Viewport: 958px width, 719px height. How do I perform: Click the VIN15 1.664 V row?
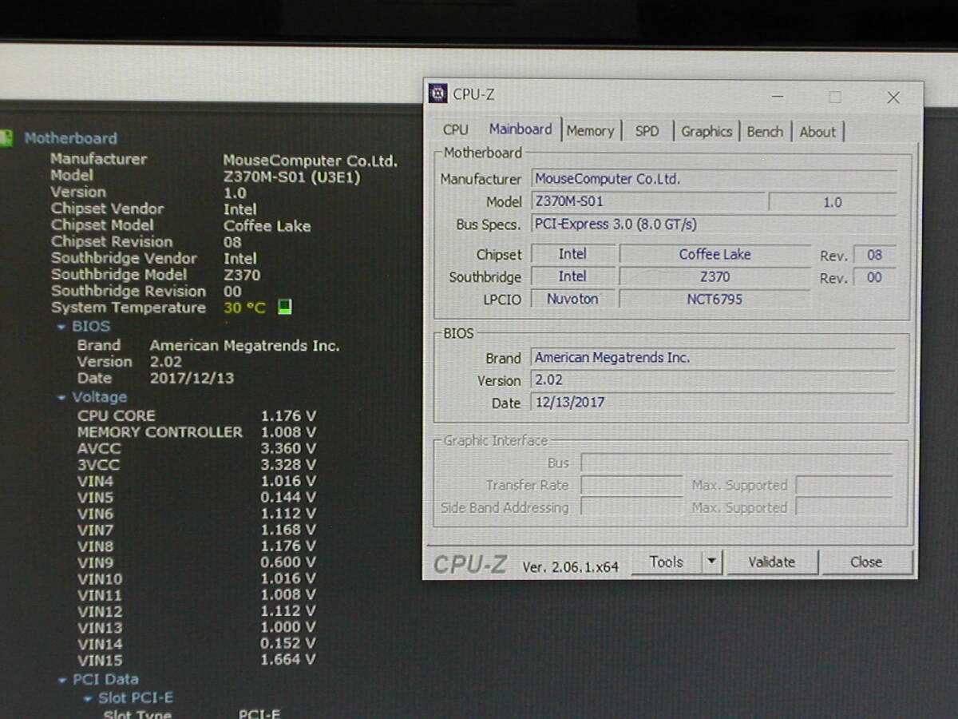(196, 660)
